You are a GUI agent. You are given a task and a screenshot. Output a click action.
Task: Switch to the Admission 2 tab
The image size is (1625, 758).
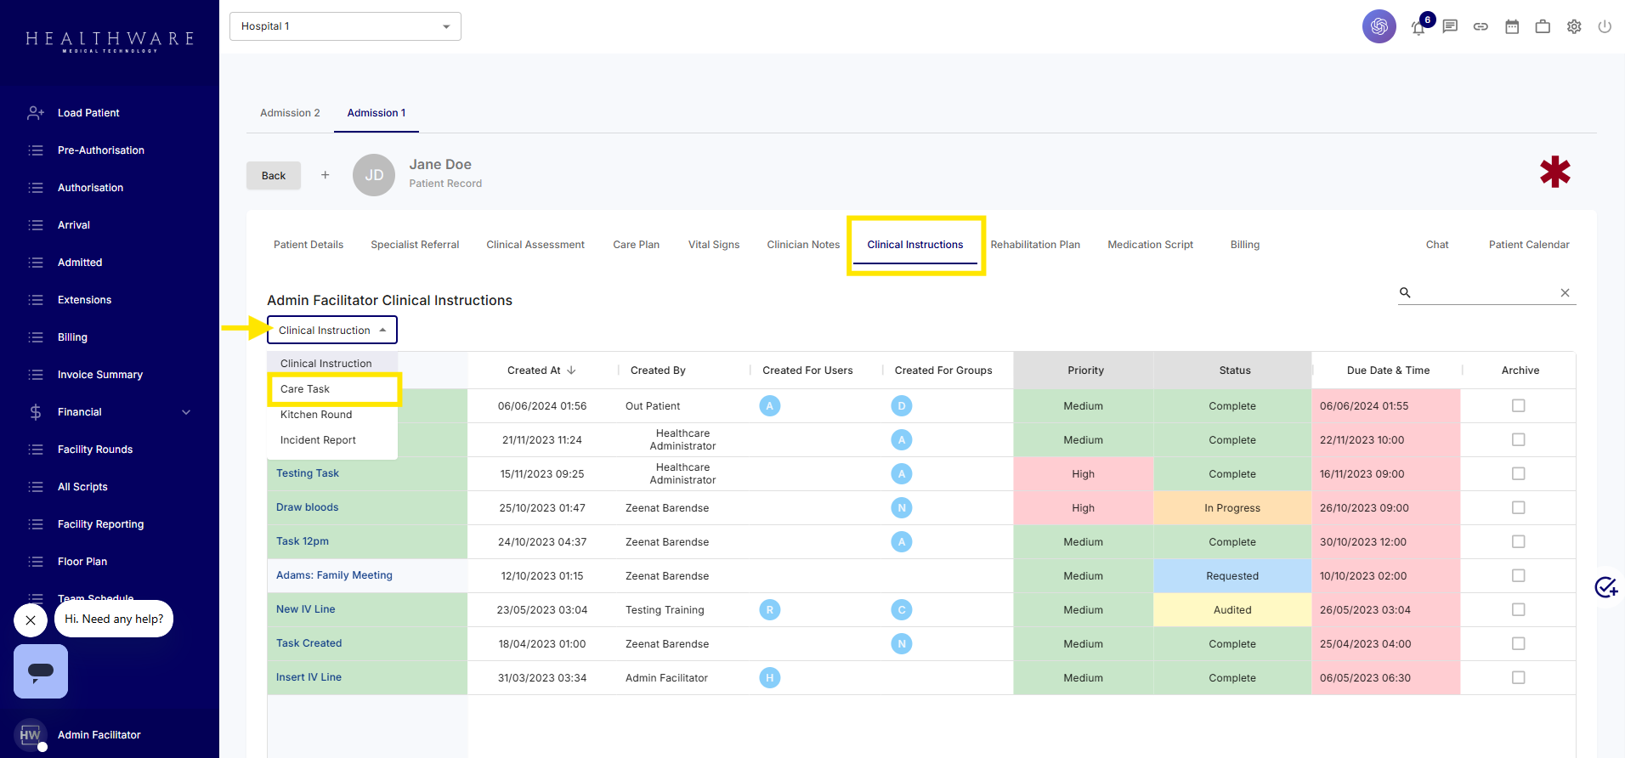290,113
